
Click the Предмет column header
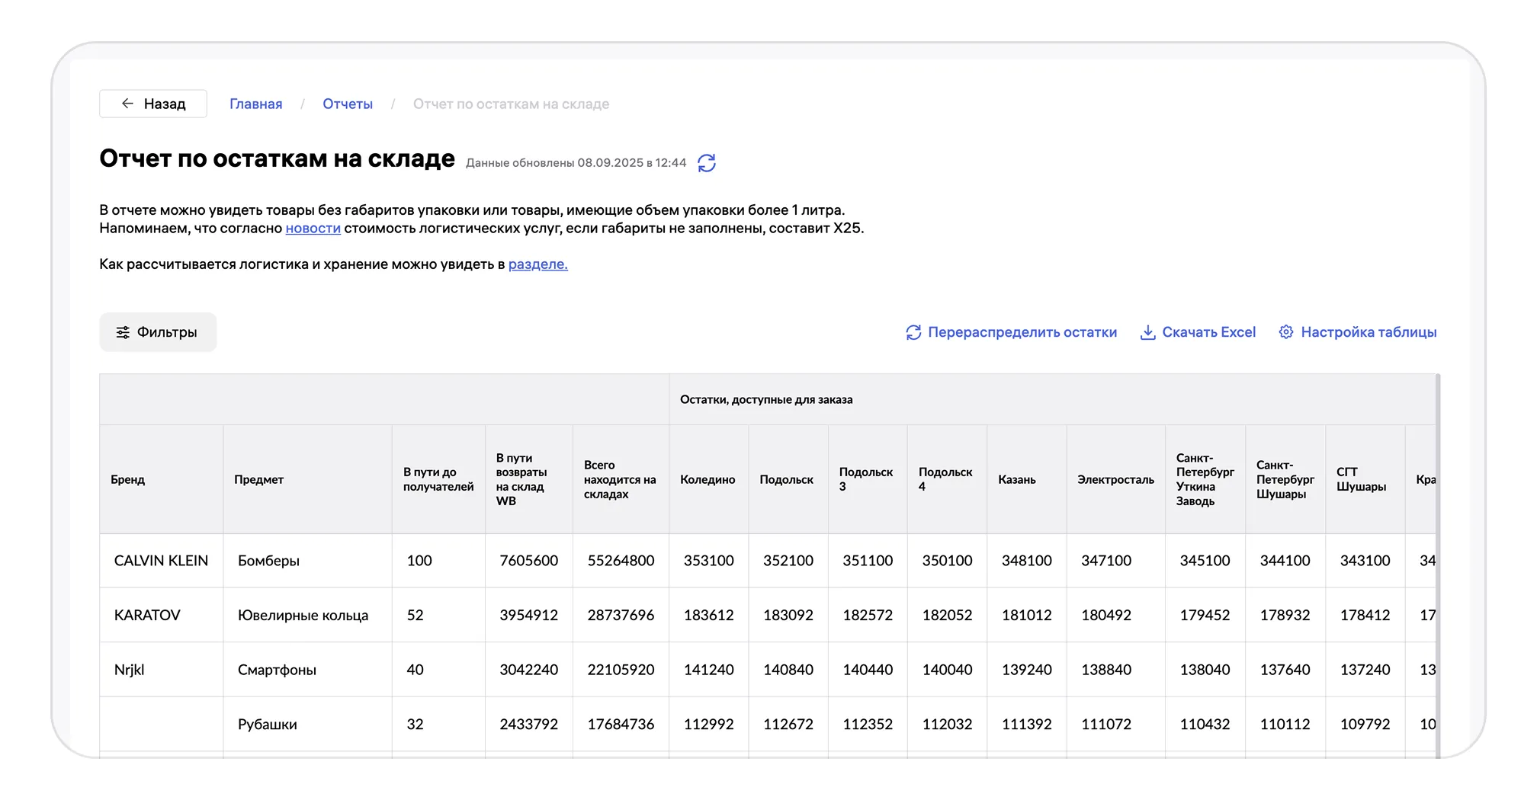tap(259, 479)
